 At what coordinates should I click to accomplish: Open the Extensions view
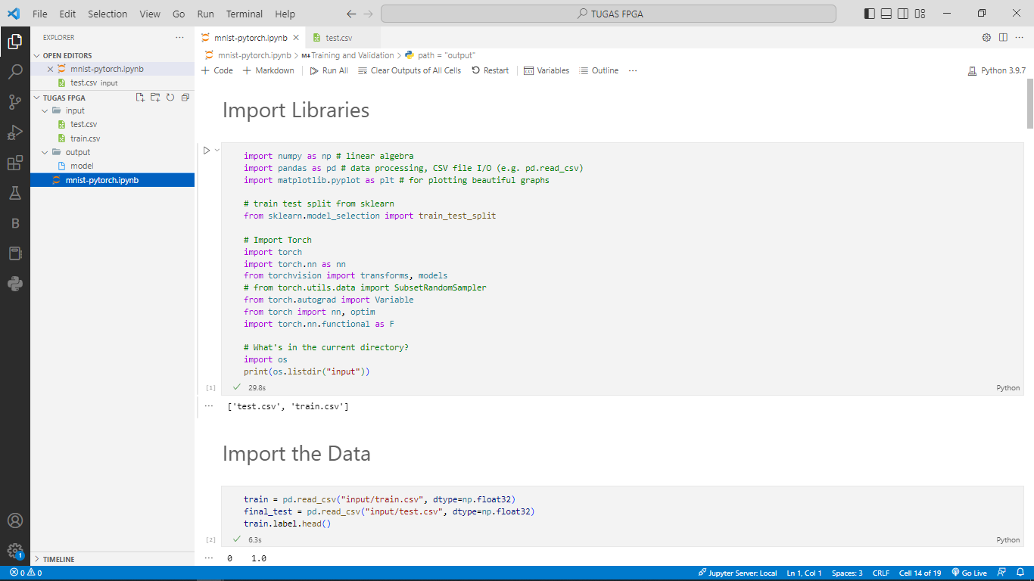click(14, 163)
